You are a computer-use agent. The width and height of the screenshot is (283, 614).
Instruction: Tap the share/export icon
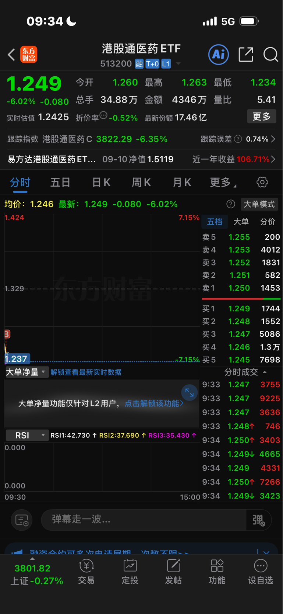tap(246, 55)
